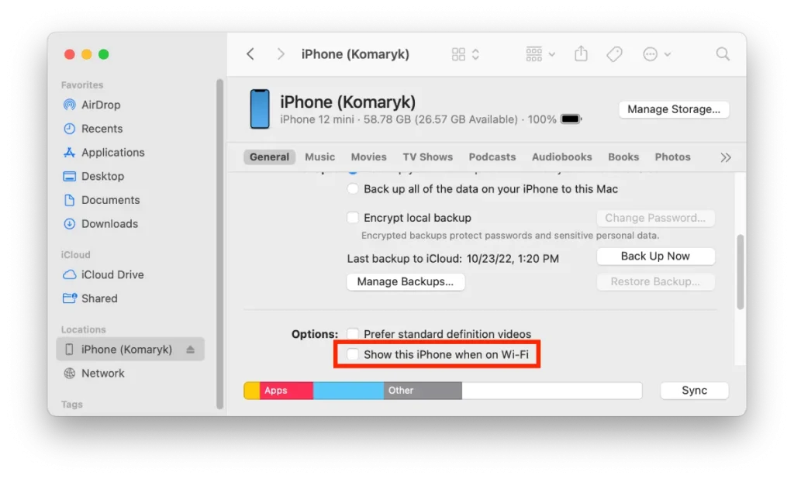Switch to the Movies tab
The height and width of the screenshot is (479, 794).
coord(368,157)
